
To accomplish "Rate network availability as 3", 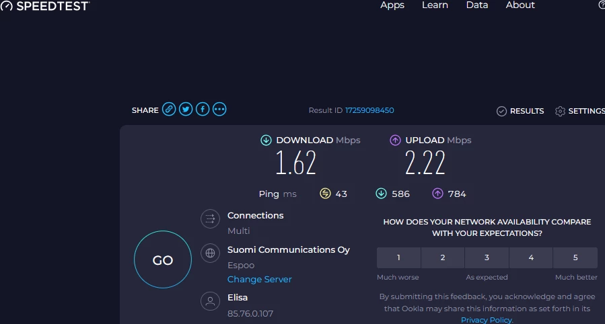I will coord(487,257).
